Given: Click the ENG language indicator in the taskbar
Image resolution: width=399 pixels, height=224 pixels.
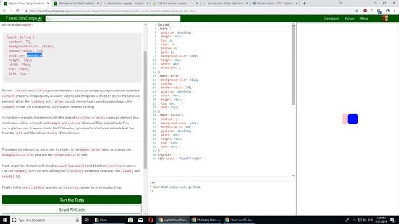Looking at the screenshot, I should [x=371, y=220].
